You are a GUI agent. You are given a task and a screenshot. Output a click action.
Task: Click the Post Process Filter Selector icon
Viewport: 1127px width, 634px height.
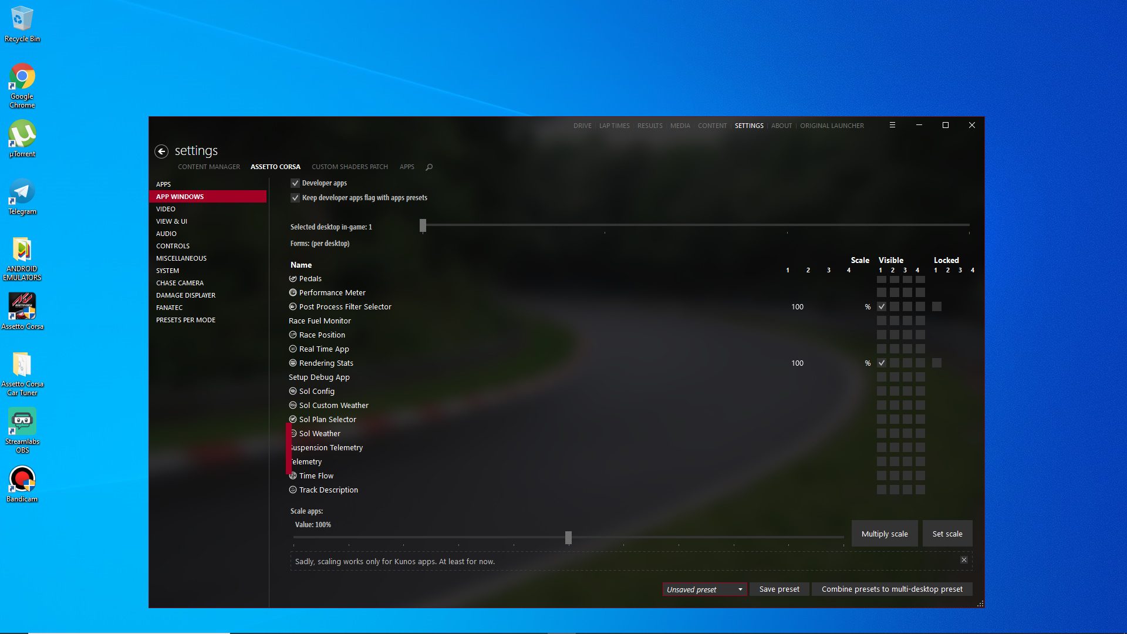tap(293, 307)
